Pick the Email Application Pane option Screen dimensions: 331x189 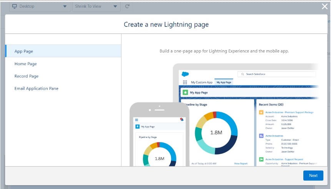36,88
